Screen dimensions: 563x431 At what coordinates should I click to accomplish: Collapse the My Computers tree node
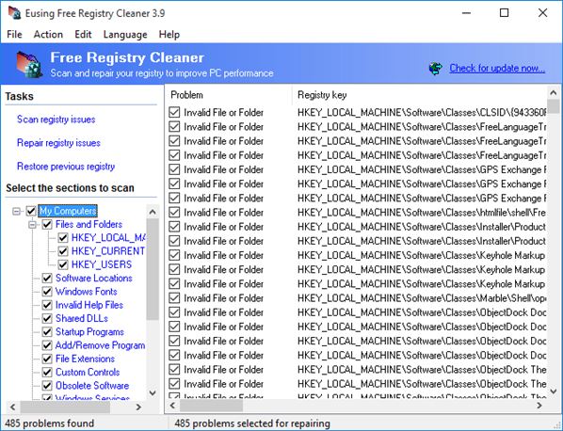[16, 211]
